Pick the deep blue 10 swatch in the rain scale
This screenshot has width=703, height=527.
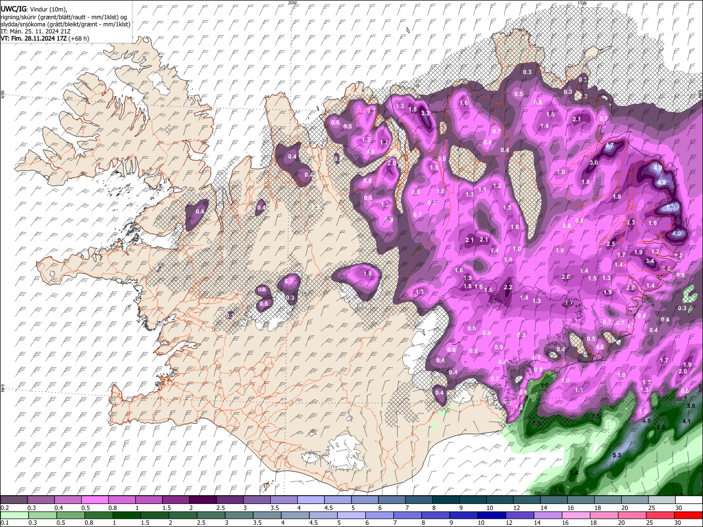(492, 515)
